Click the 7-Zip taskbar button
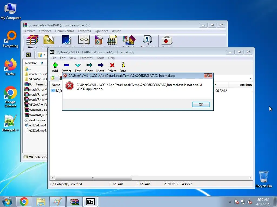Screen dimensions: 277x207 pos(90,202)
